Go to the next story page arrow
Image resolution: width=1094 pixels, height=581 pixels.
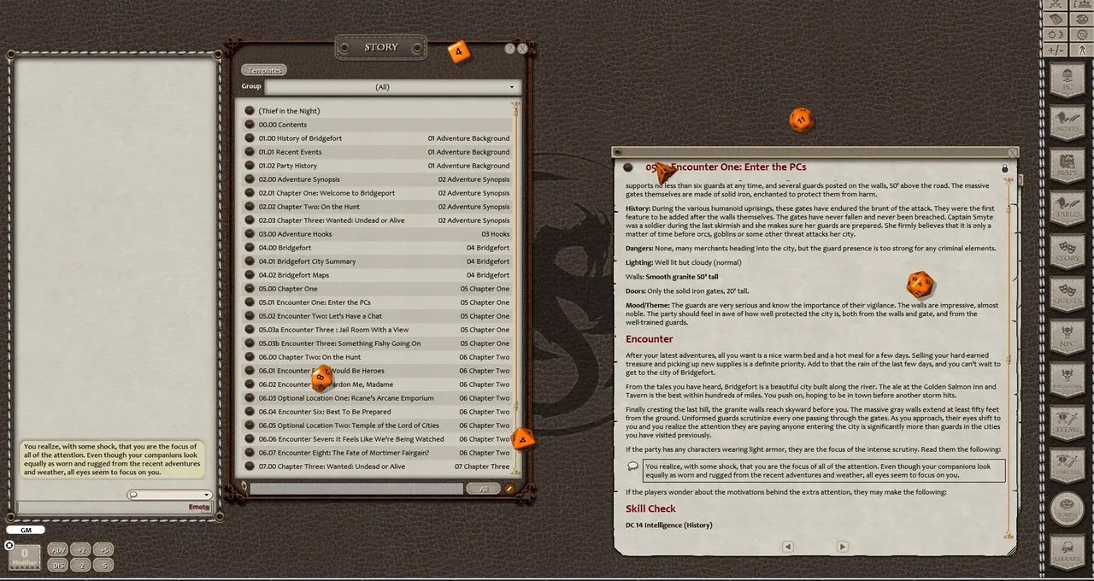[842, 547]
